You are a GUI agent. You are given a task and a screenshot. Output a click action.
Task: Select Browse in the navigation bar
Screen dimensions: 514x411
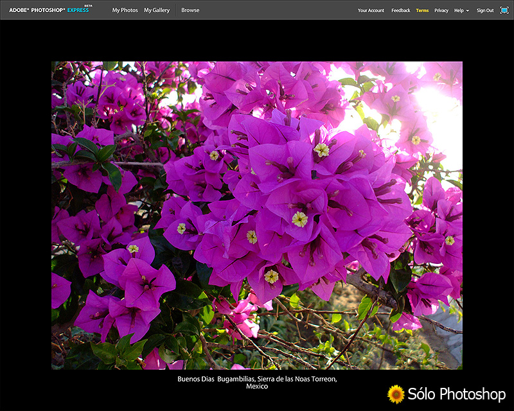191,10
